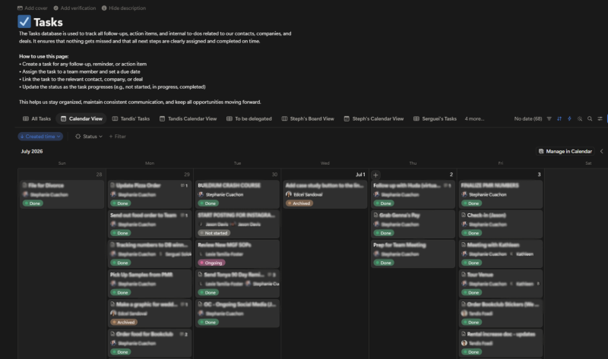The height and width of the screenshot is (359, 608).
Task: Click comment count on Send out food order
Action: [x=184, y=216]
